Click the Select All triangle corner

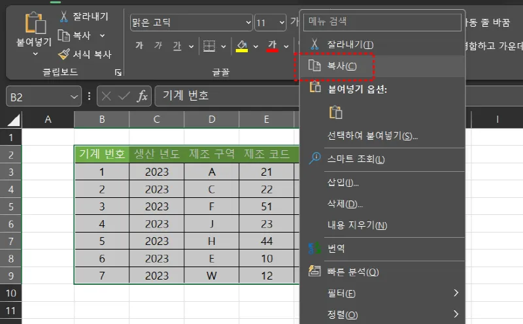point(14,120)
